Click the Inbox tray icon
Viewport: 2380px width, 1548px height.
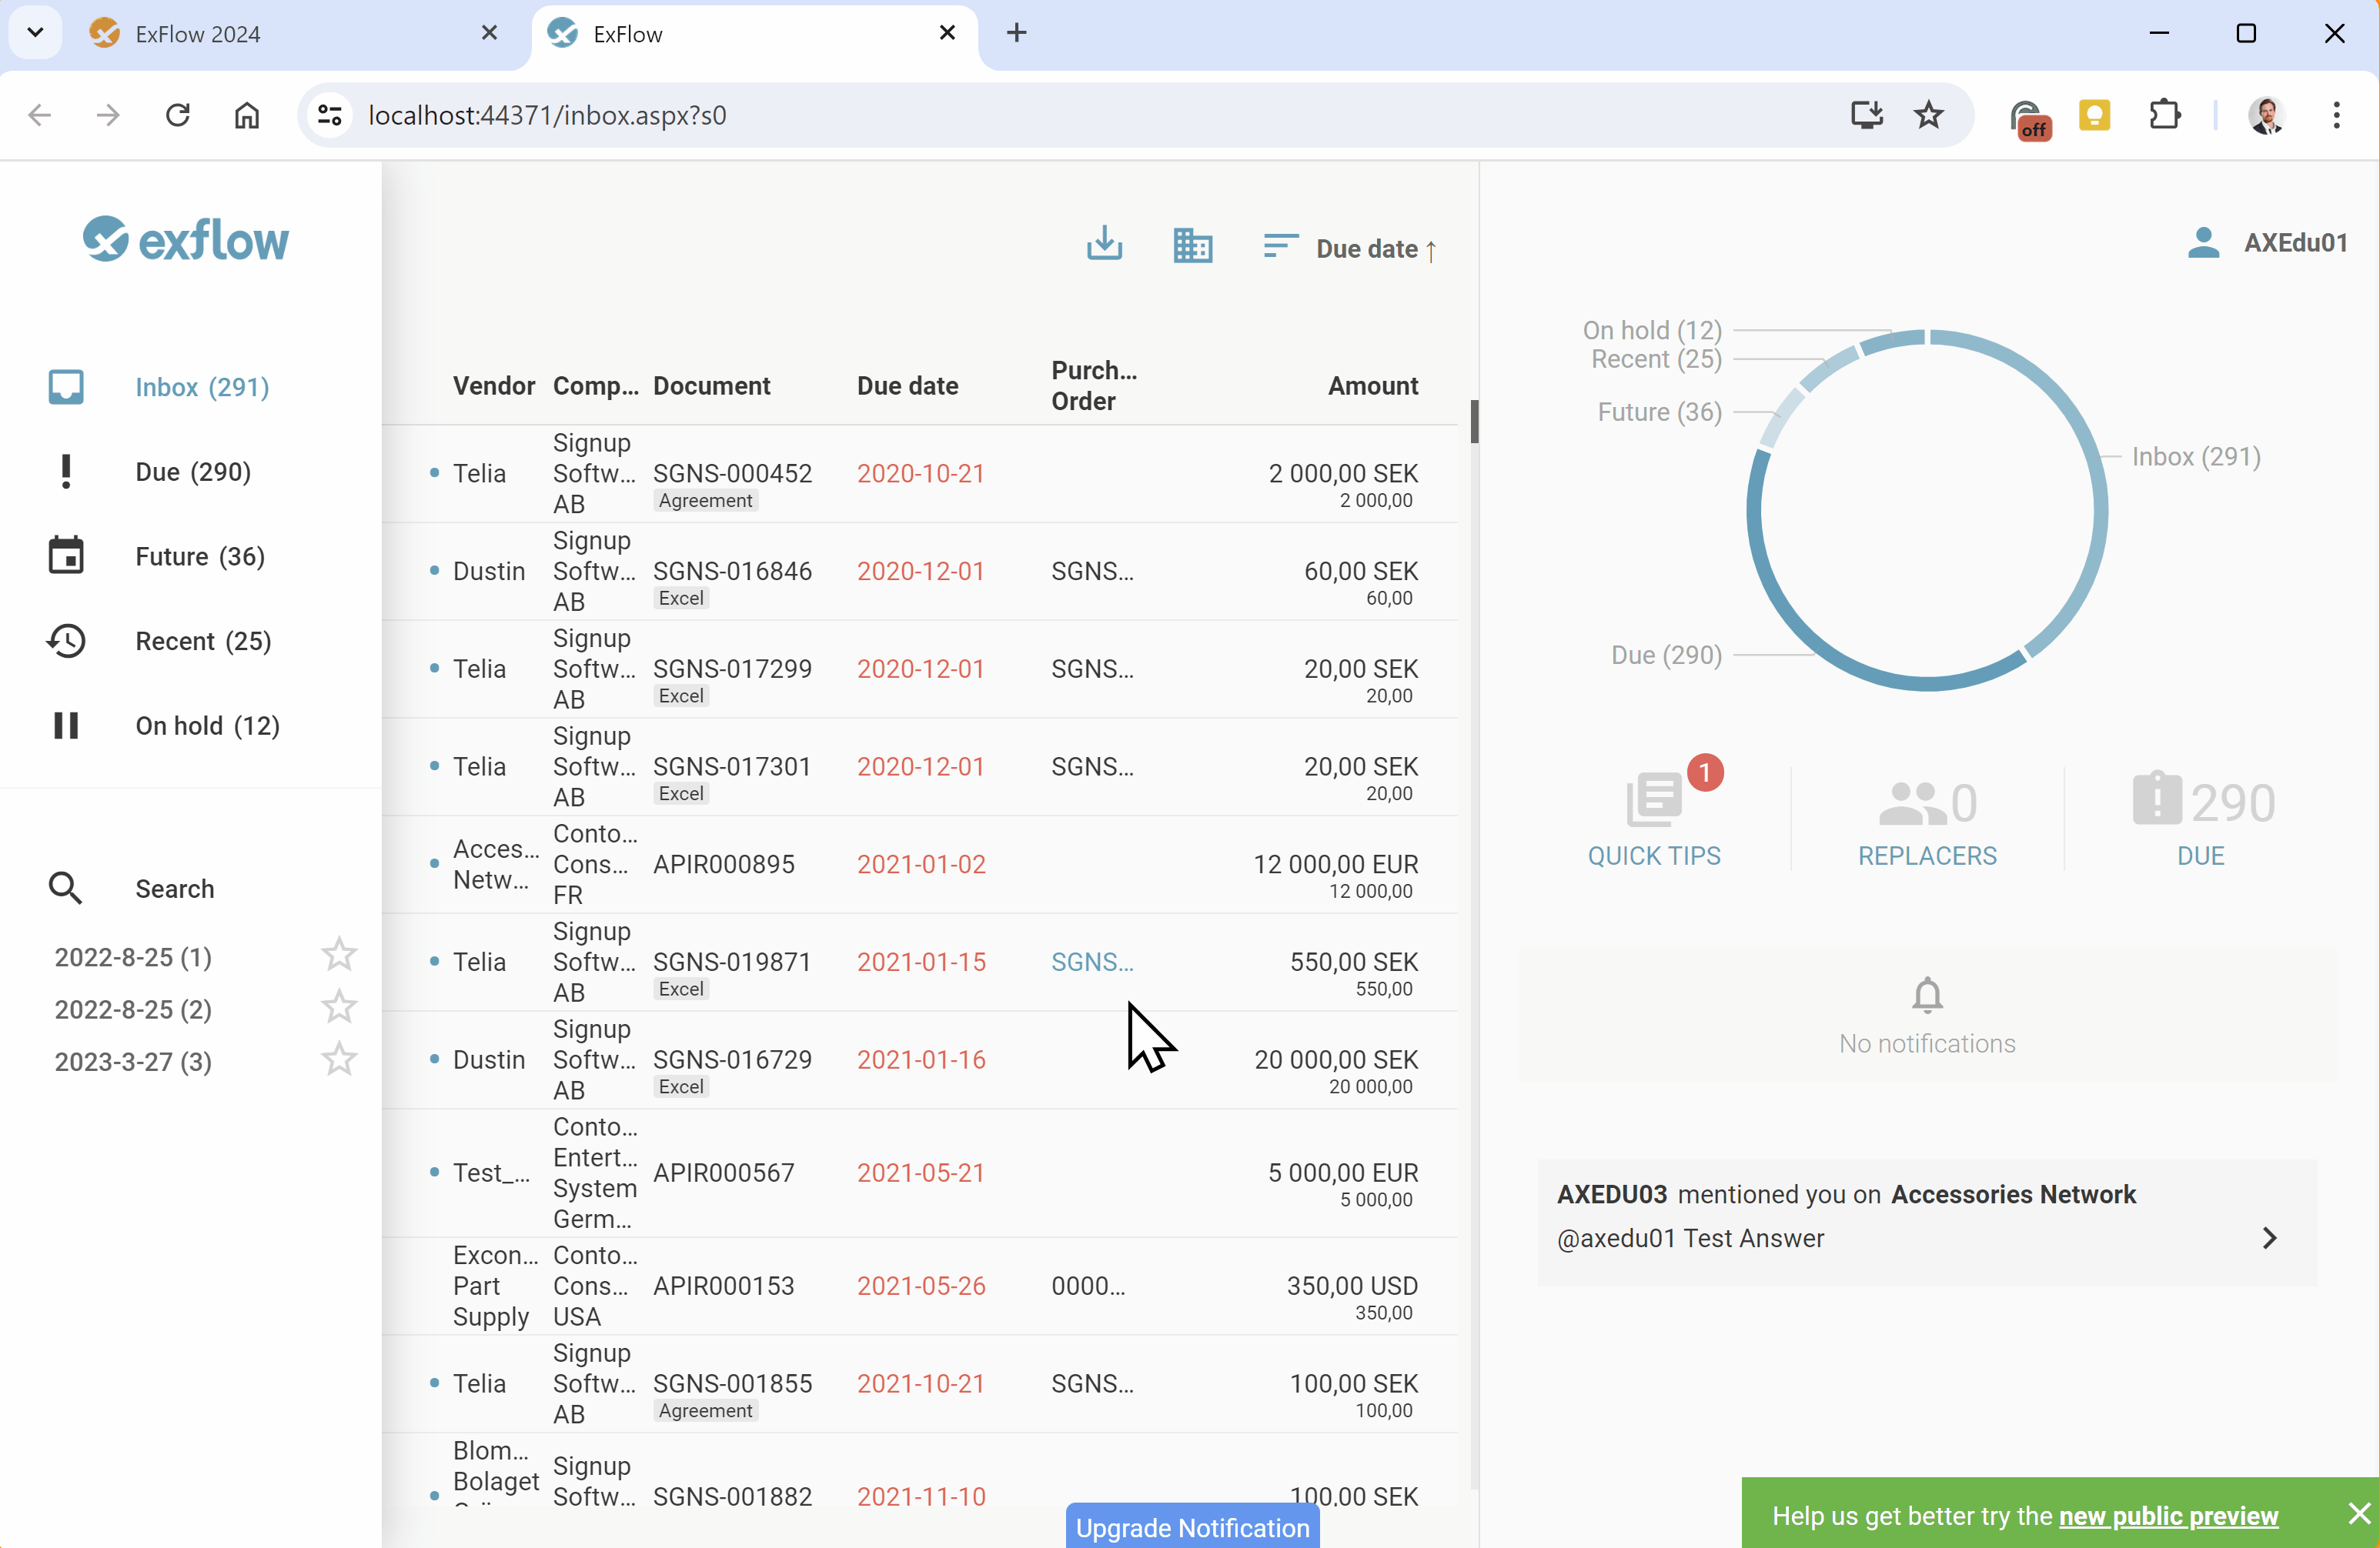66,387
